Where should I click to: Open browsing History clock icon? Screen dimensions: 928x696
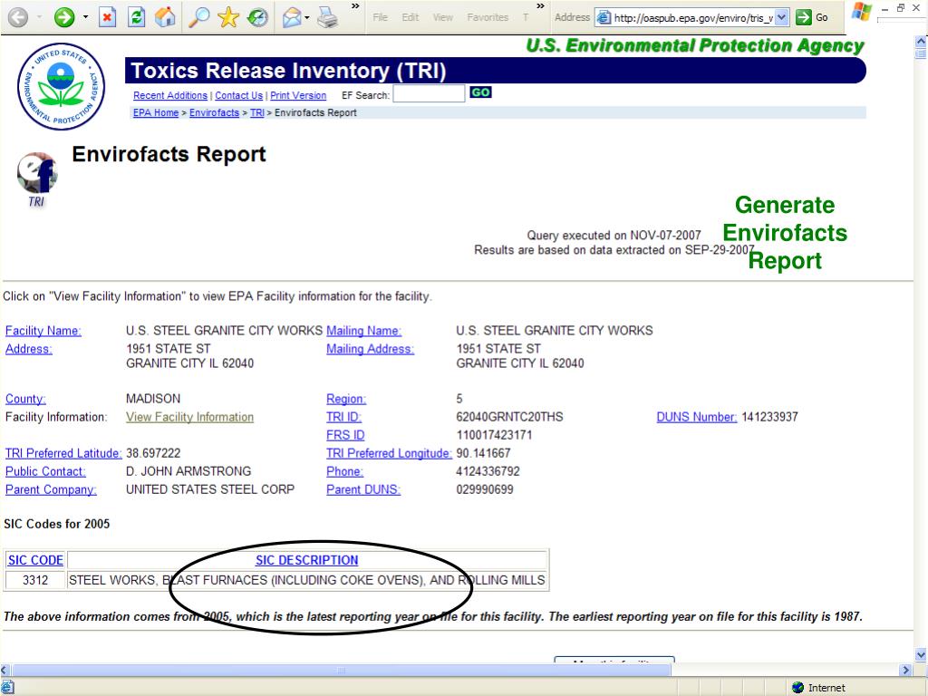257,17
